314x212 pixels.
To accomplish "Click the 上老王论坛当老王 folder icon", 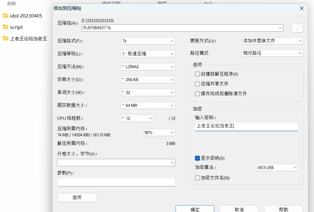I will tap(5, 38).
